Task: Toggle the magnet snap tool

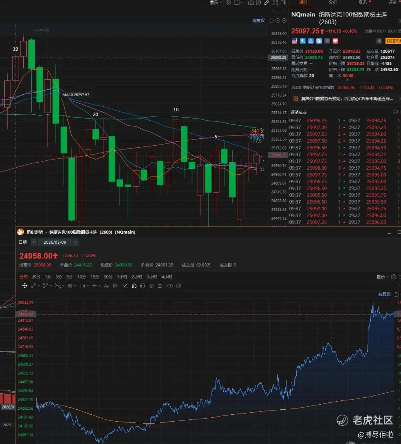Action: click(x=134, y=286)
